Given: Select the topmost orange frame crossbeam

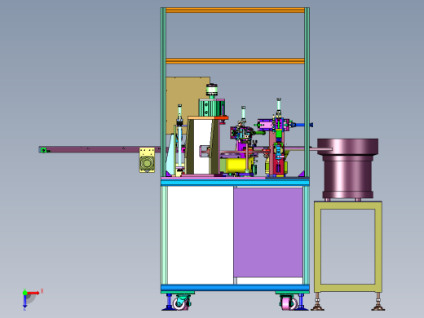Looking at the screenshot, I should click(x=235, y=11).
